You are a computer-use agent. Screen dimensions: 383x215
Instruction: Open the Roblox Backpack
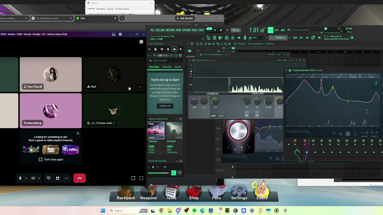126,193
